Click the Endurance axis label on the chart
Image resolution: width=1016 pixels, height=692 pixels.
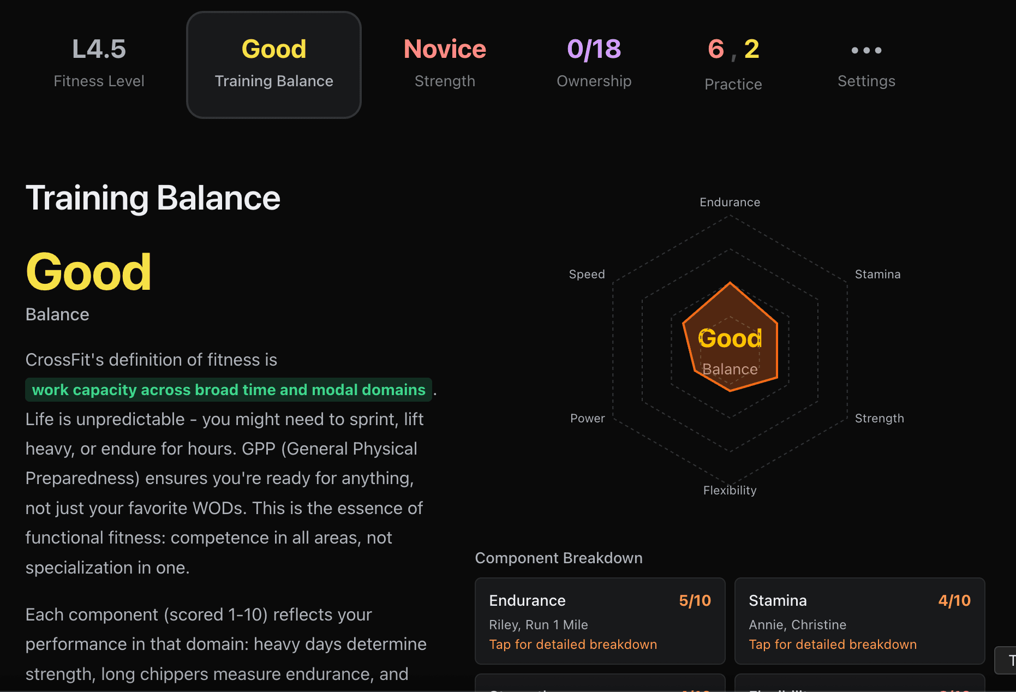[730, 202]
